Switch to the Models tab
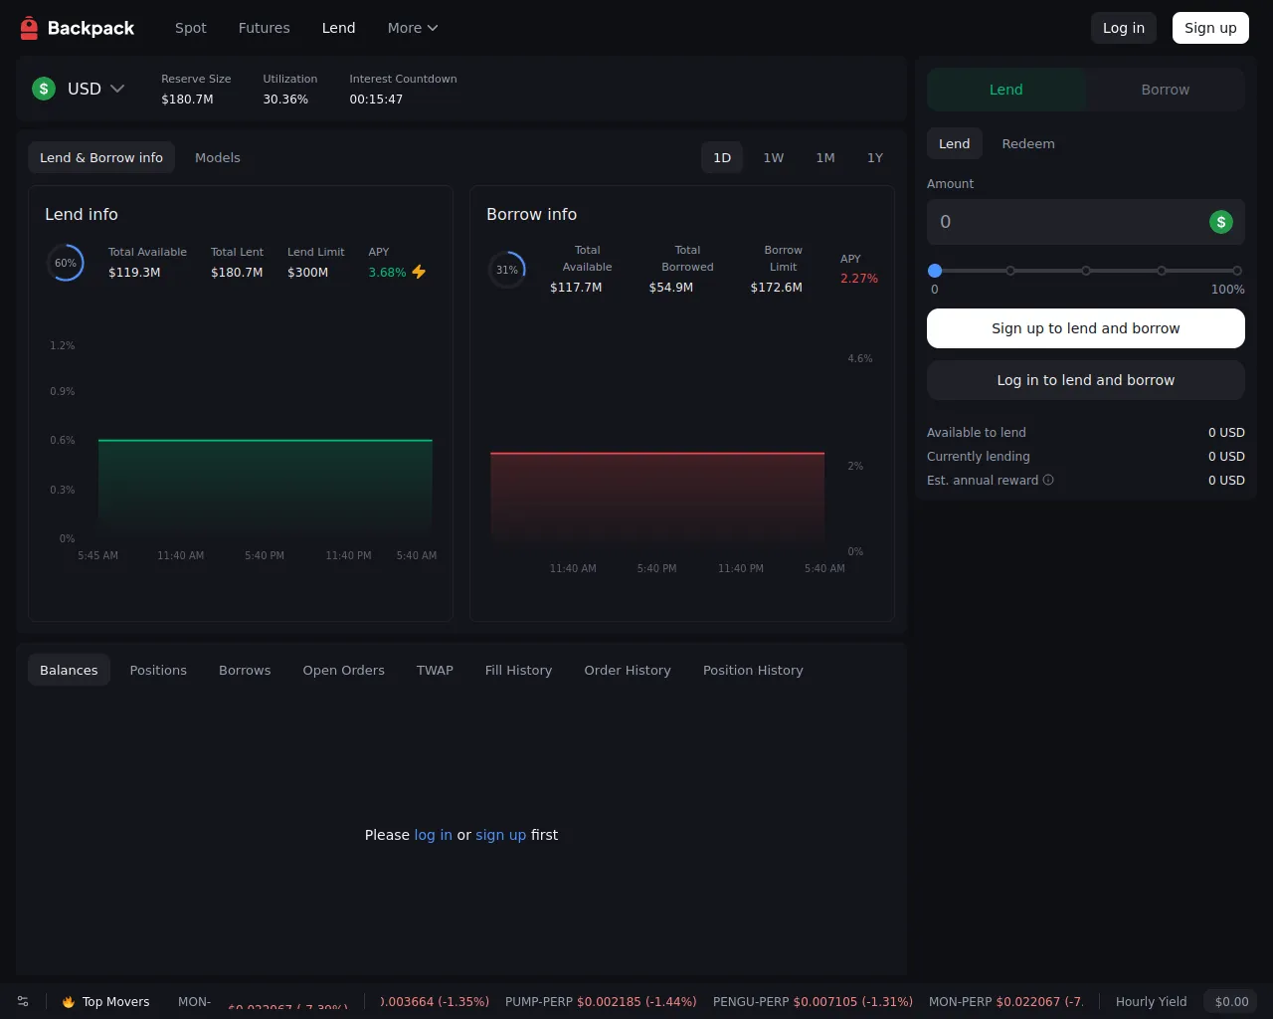The width and height of the screenshot is (1273, 1019). tap(217, 157)
